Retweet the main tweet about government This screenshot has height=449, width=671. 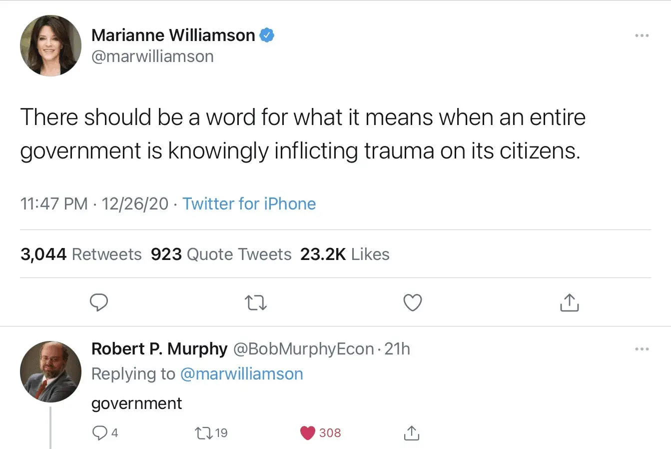click(x=256, y=302)
